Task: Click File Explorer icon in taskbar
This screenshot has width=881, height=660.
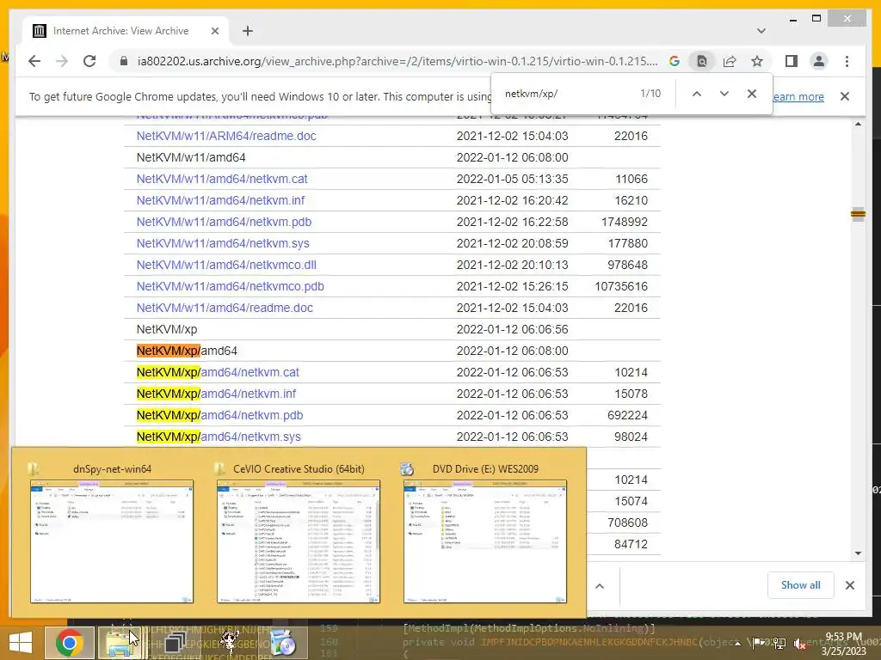Action: pos(119,643)
